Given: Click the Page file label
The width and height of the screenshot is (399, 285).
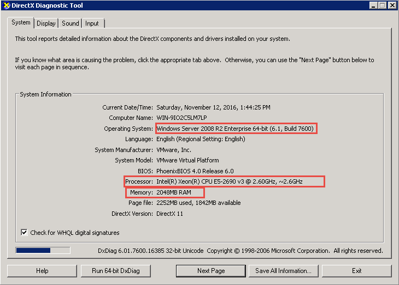Looking at the screenshot, I should coord(140,203).
